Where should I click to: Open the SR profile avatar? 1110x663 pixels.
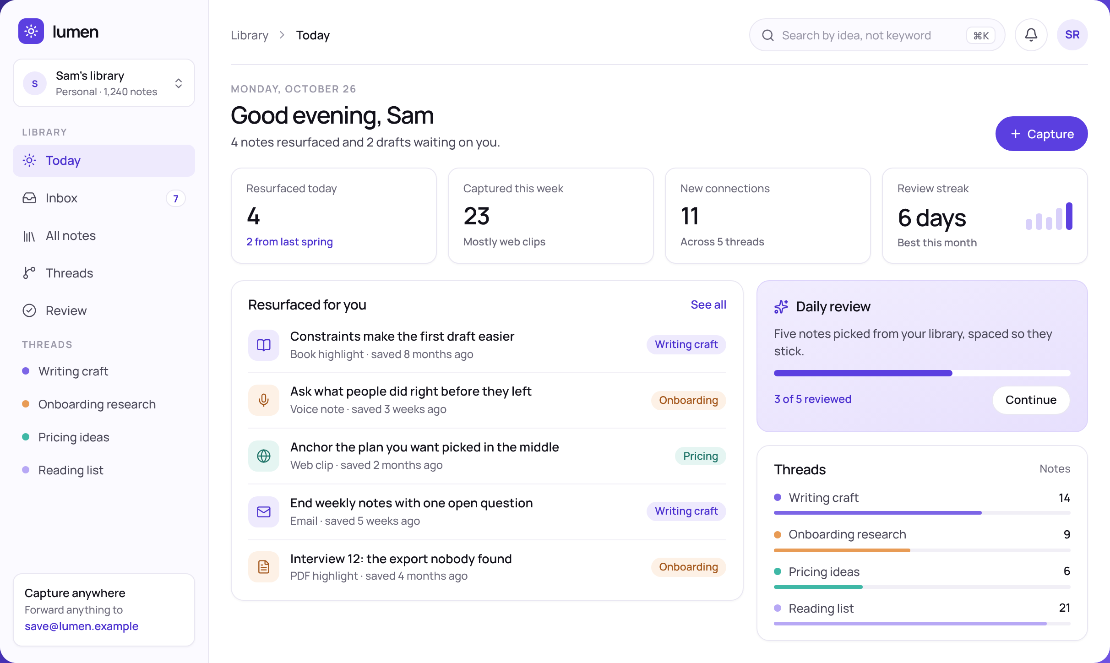pos(1072,35)
